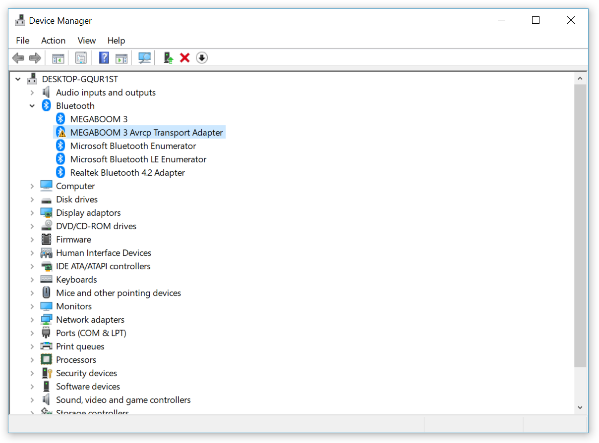Click Update device driver icon
The image size is (599, 443).
pos(169,58)
